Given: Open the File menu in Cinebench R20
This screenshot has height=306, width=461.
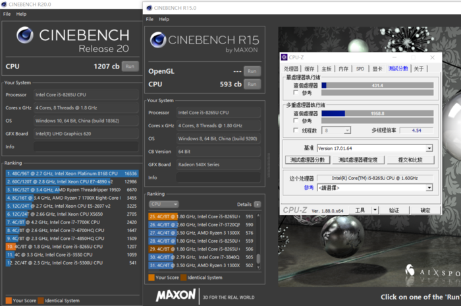Looking at the screenshot, I should click(7, 14).
